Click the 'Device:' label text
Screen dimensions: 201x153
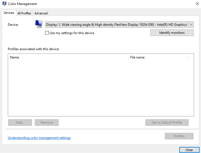pyautogui.click(x=13, y=25)
